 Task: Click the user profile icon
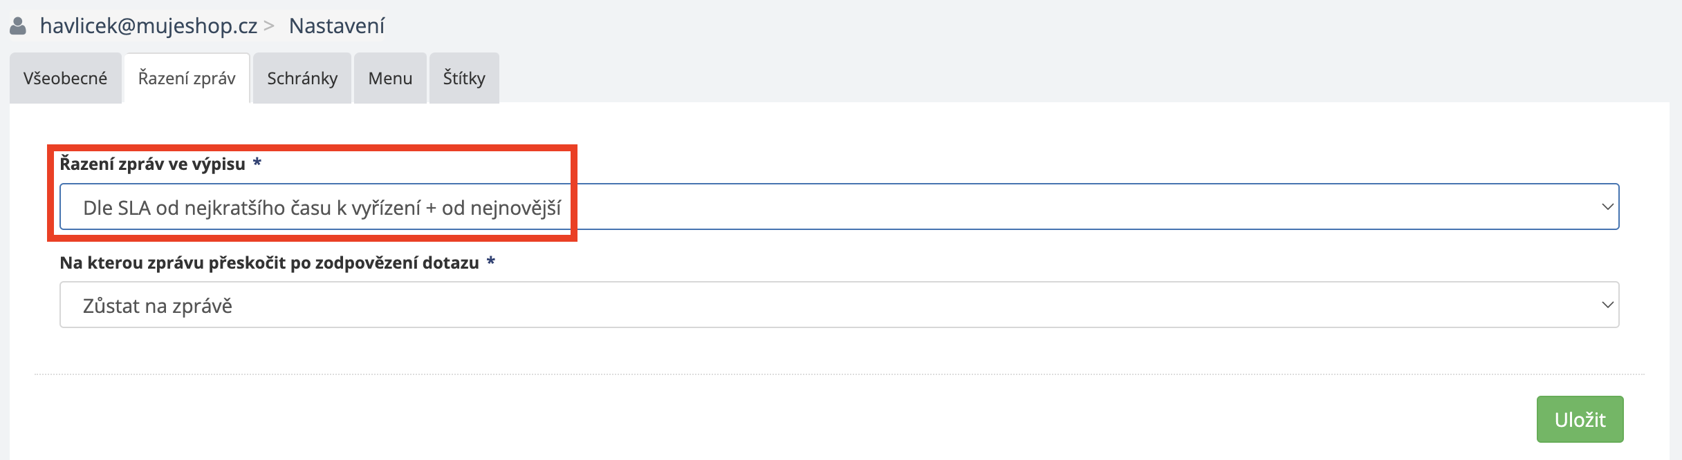point(18,26)
